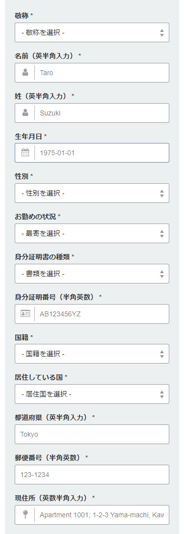Image resolution: width=184 pixels, height=534 pixels.
Task: Focus the surname field showing Suzuki
Action: click(x=102, y=112)
